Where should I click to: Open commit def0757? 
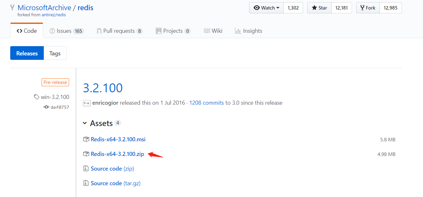[x=60, y=107]
